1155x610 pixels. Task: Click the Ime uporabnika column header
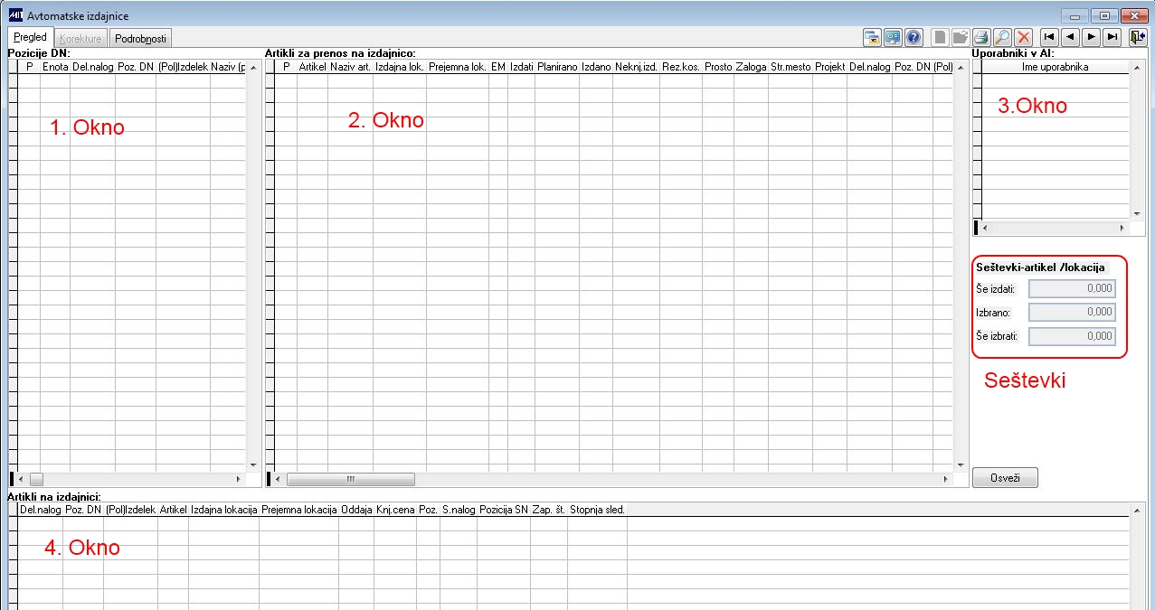pos(1056,67)
